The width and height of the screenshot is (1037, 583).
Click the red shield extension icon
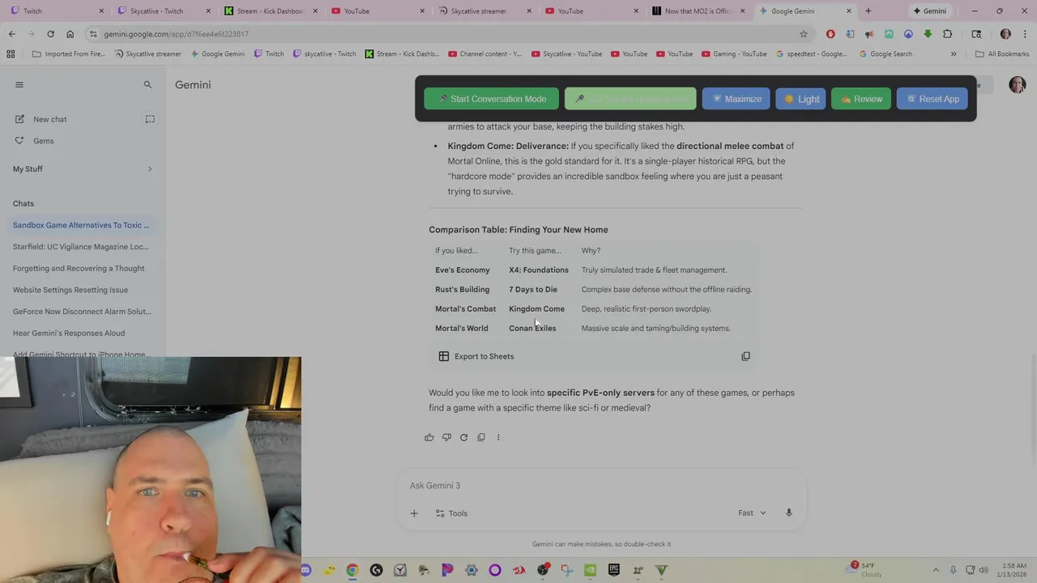coord(830,34)
